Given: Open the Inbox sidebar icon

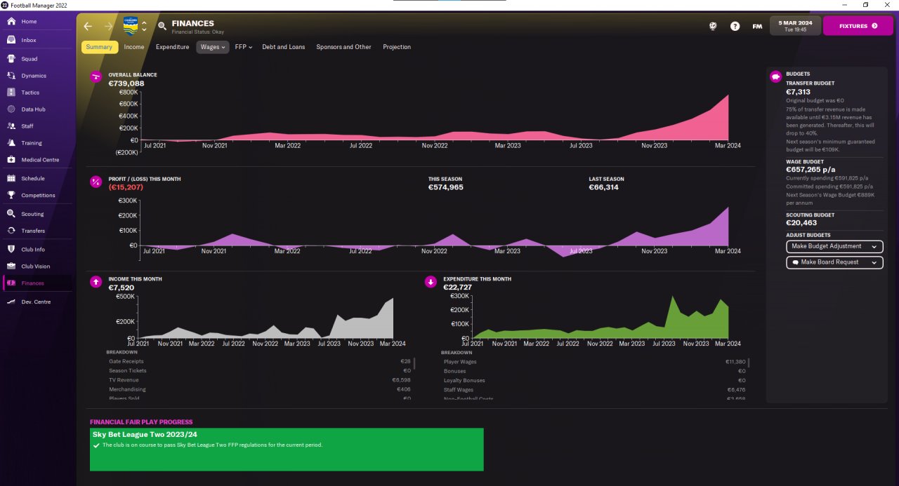Looking at the screenshot, I should (11, 40).
